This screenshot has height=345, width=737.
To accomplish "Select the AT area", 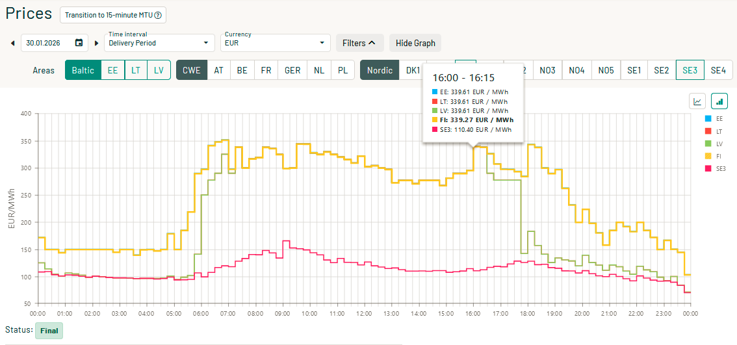I will [x=218, y=71].
